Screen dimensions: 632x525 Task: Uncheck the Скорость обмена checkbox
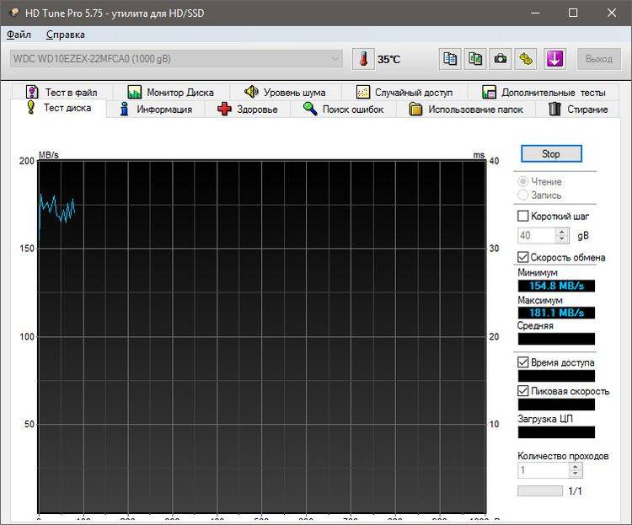pos(523,257)
